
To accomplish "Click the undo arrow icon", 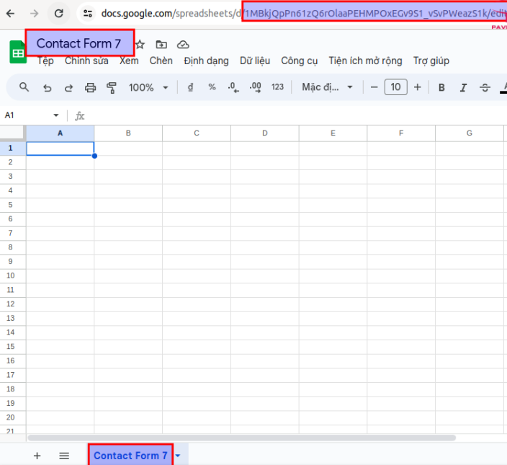I will coord(47,87).
